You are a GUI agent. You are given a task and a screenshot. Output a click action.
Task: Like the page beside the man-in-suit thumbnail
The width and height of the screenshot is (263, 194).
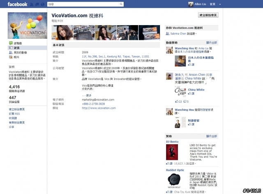(x=191, y=124)
